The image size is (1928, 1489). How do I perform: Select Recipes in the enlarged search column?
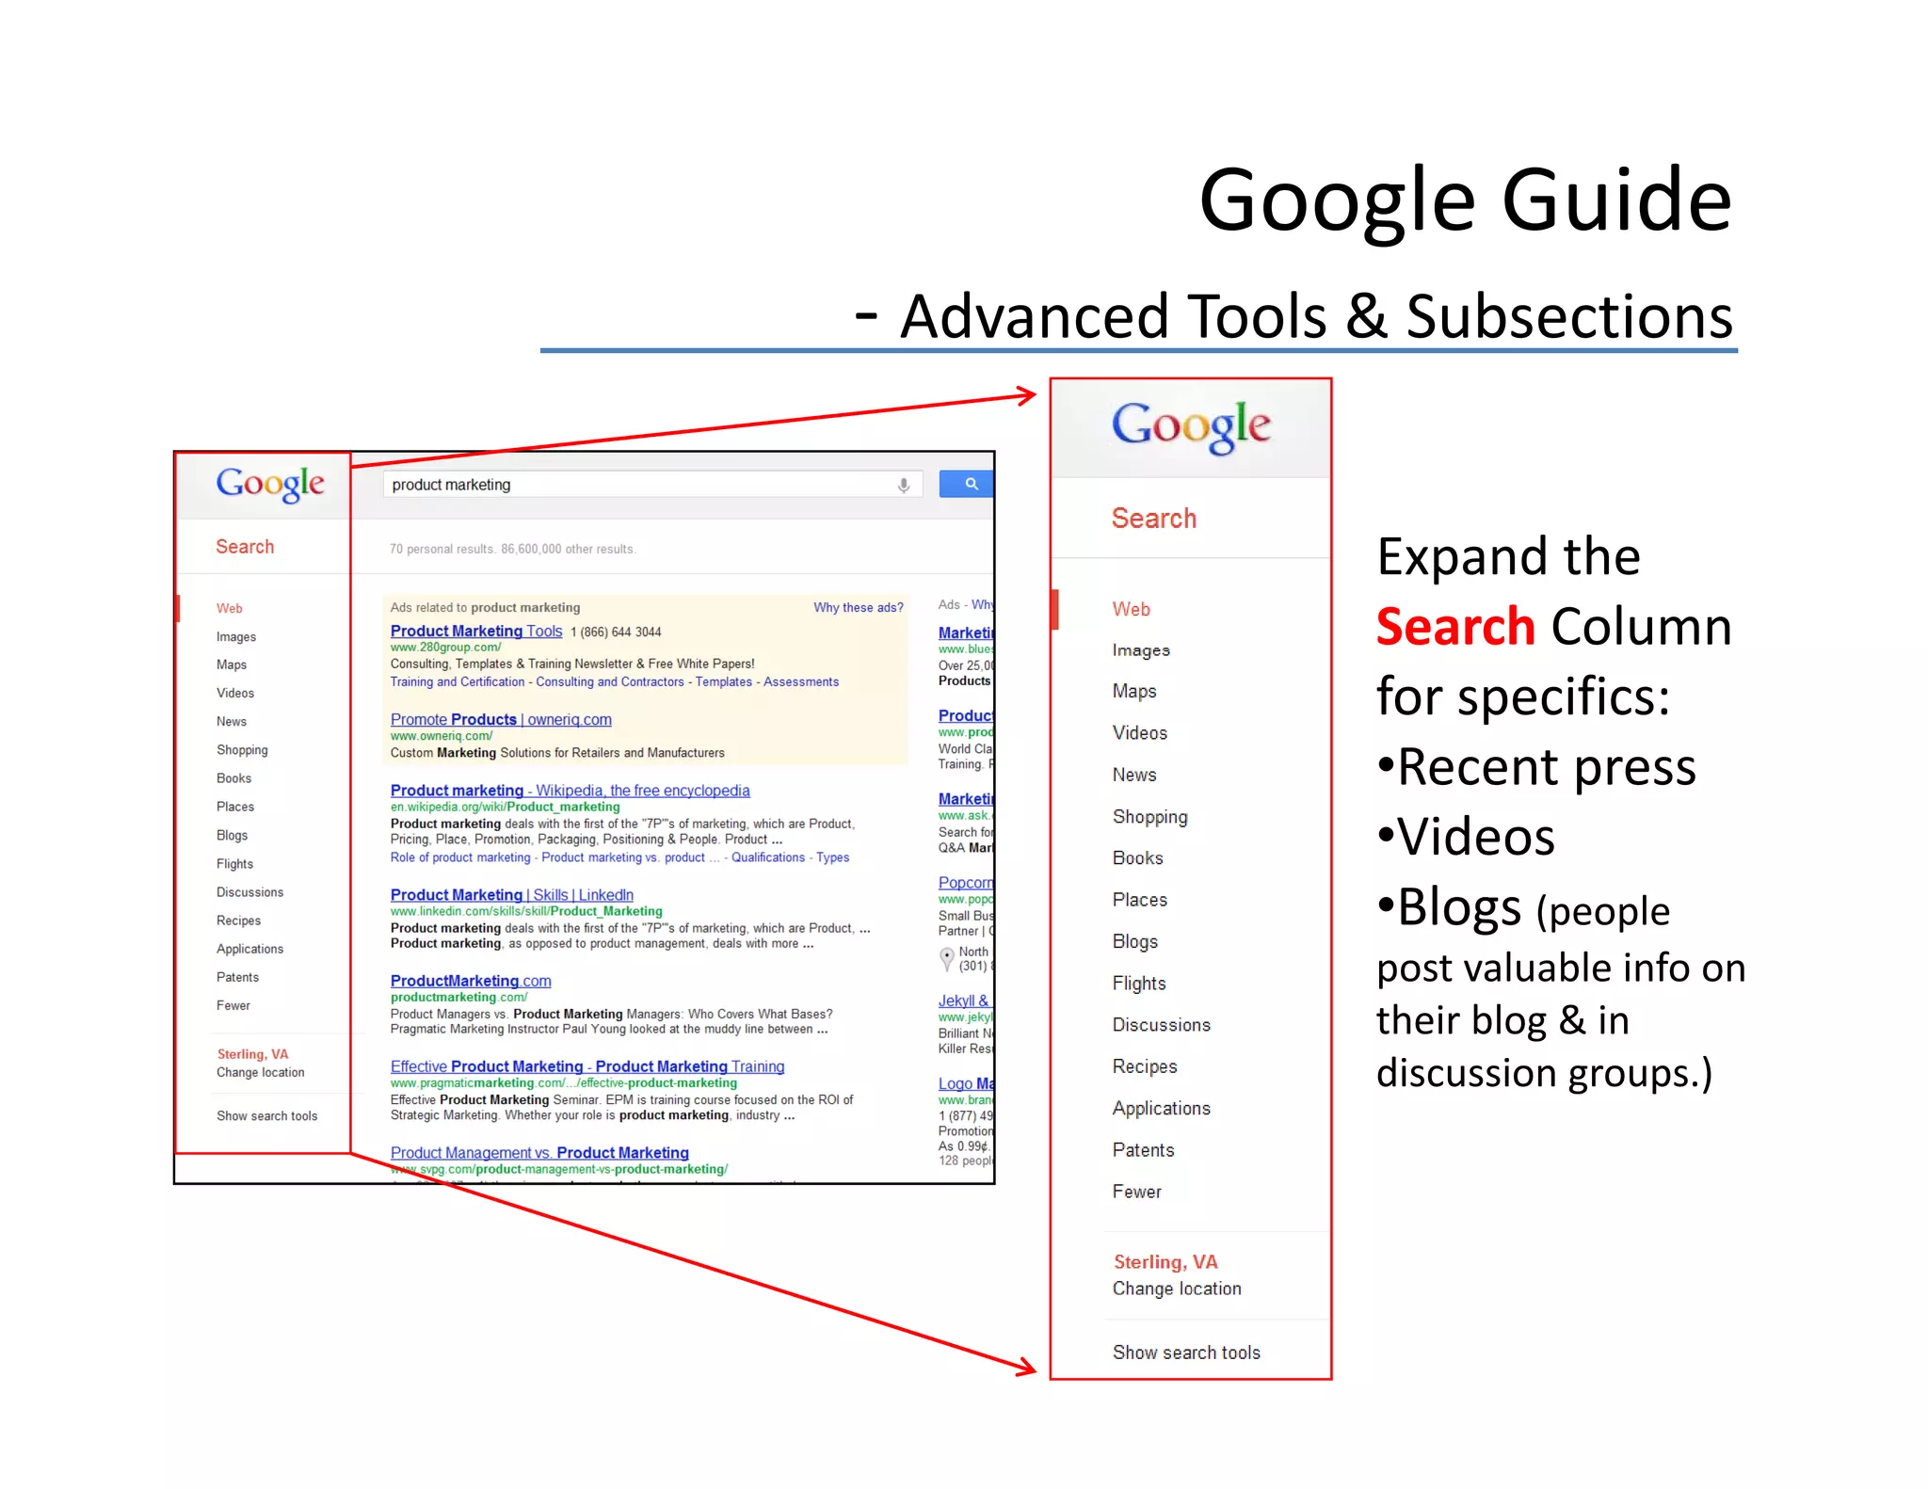pos(1145,1067)
